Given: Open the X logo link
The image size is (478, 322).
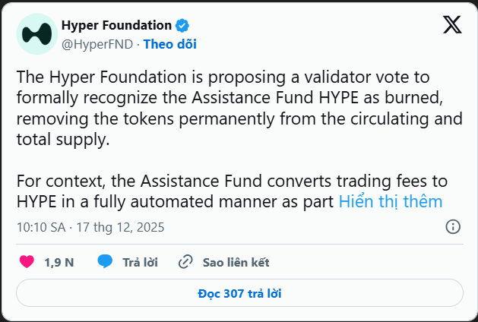Looking at the screenshot, I should click(x=452, y=25).
